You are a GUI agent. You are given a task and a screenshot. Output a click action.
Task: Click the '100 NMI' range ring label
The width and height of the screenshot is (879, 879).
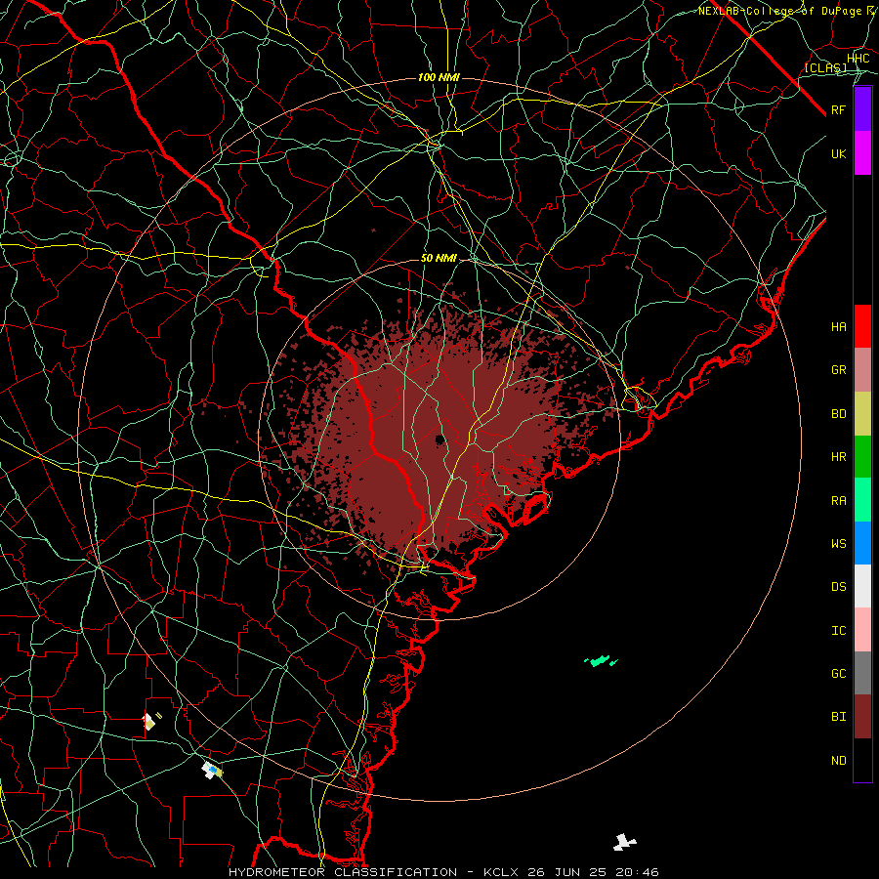coord(439,77)
